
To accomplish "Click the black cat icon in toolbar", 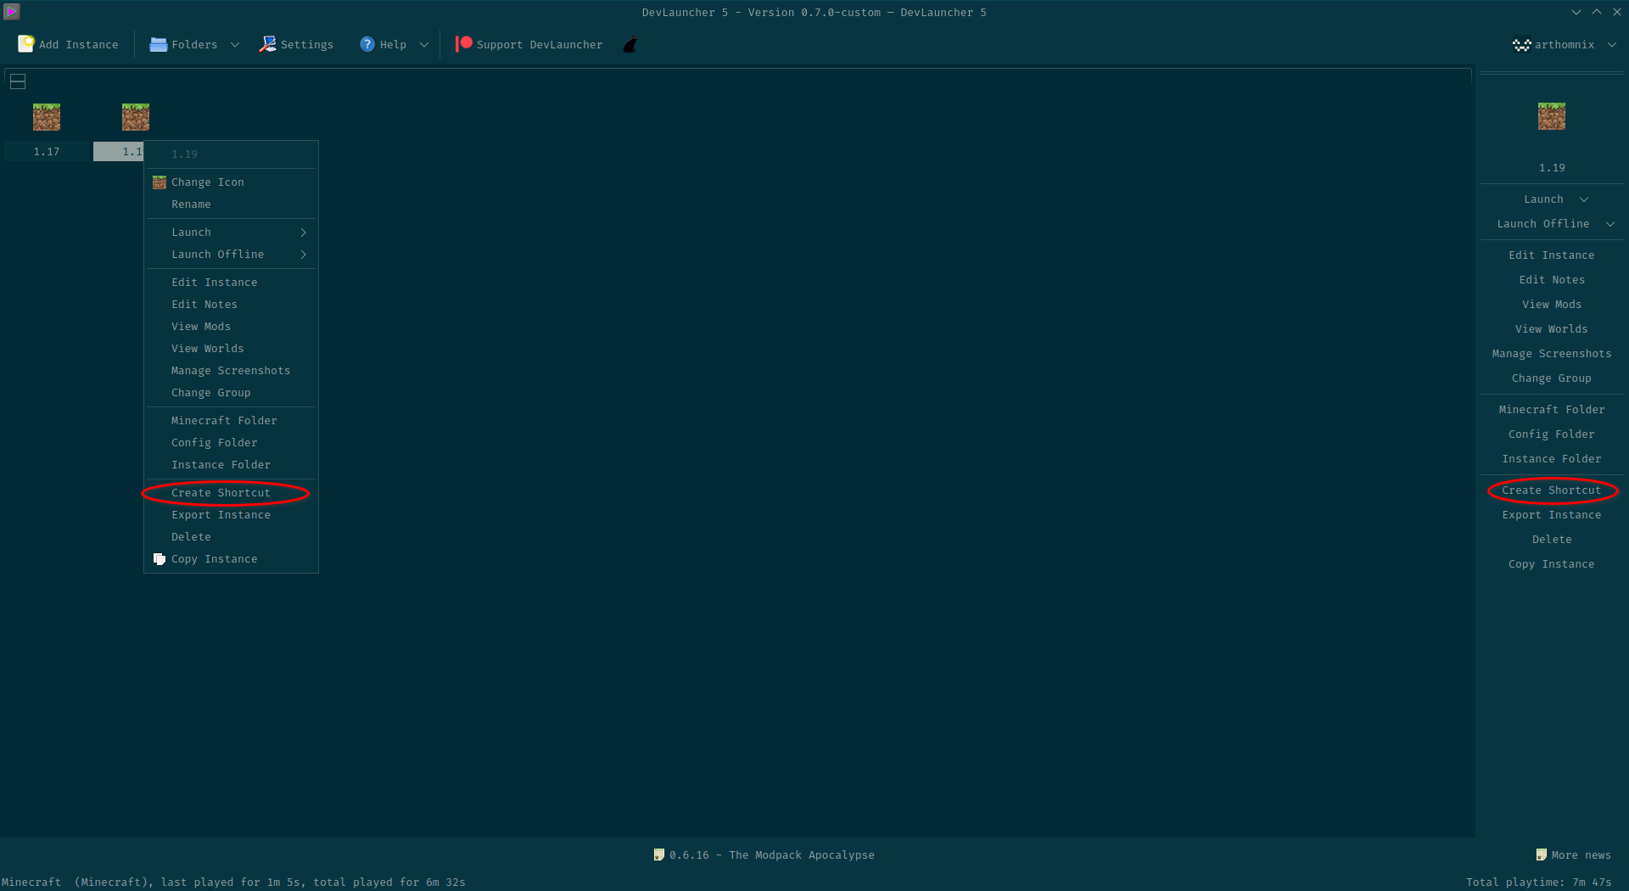I will (630, 44).
